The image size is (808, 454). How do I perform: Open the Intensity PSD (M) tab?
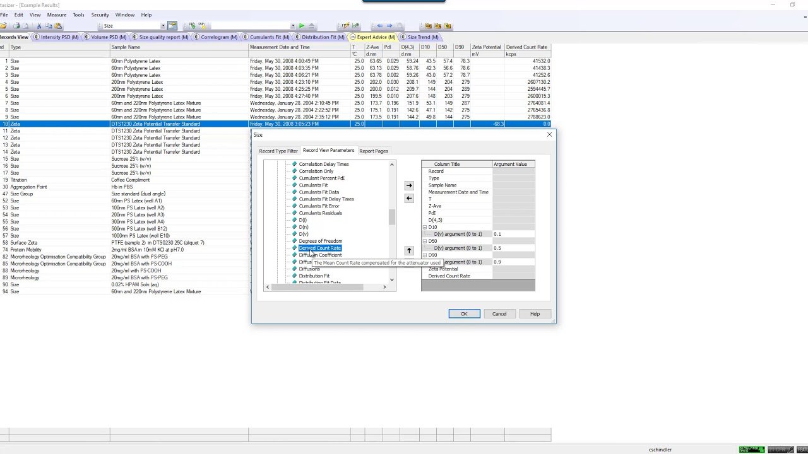(56, 37)
